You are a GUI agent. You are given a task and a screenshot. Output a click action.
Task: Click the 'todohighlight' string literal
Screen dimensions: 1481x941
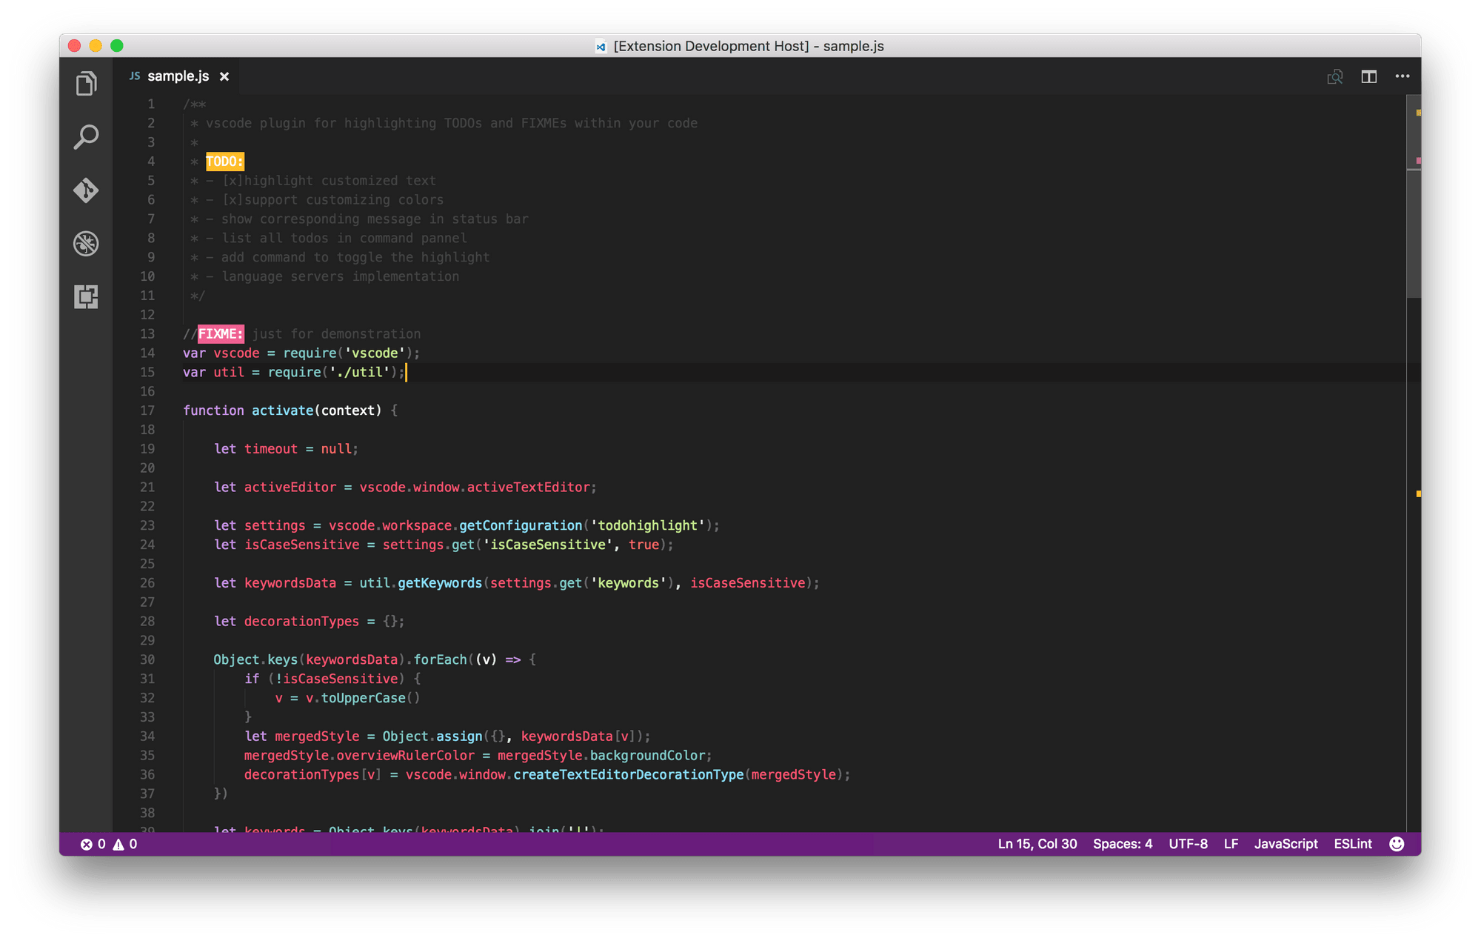[647, 525]
